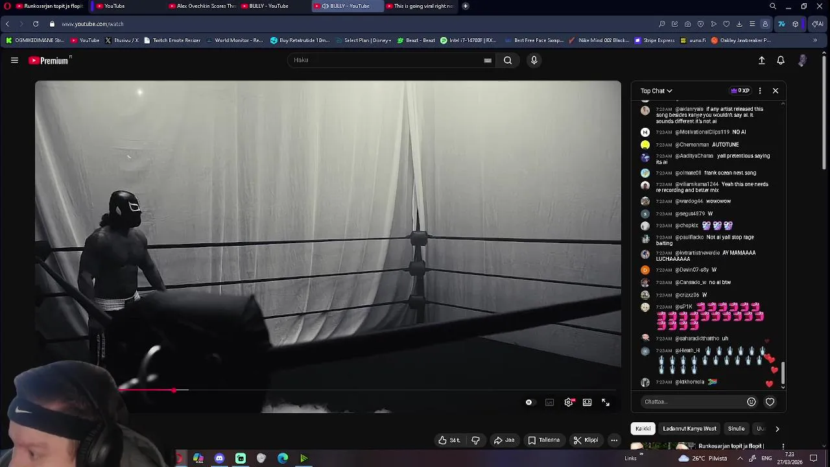Switch to Alex Ovechkin Scores browser tab
The image size is (830, 467).
[202, 6]
